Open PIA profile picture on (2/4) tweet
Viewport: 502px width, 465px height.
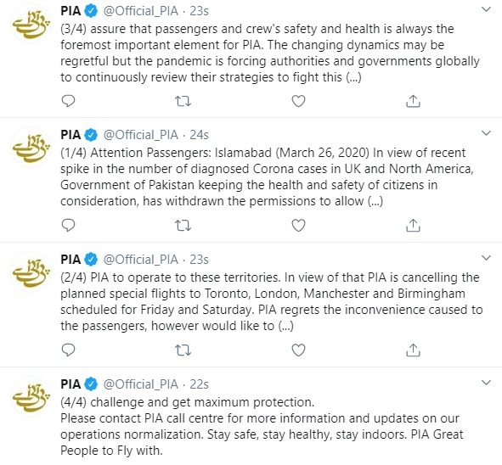31,272
